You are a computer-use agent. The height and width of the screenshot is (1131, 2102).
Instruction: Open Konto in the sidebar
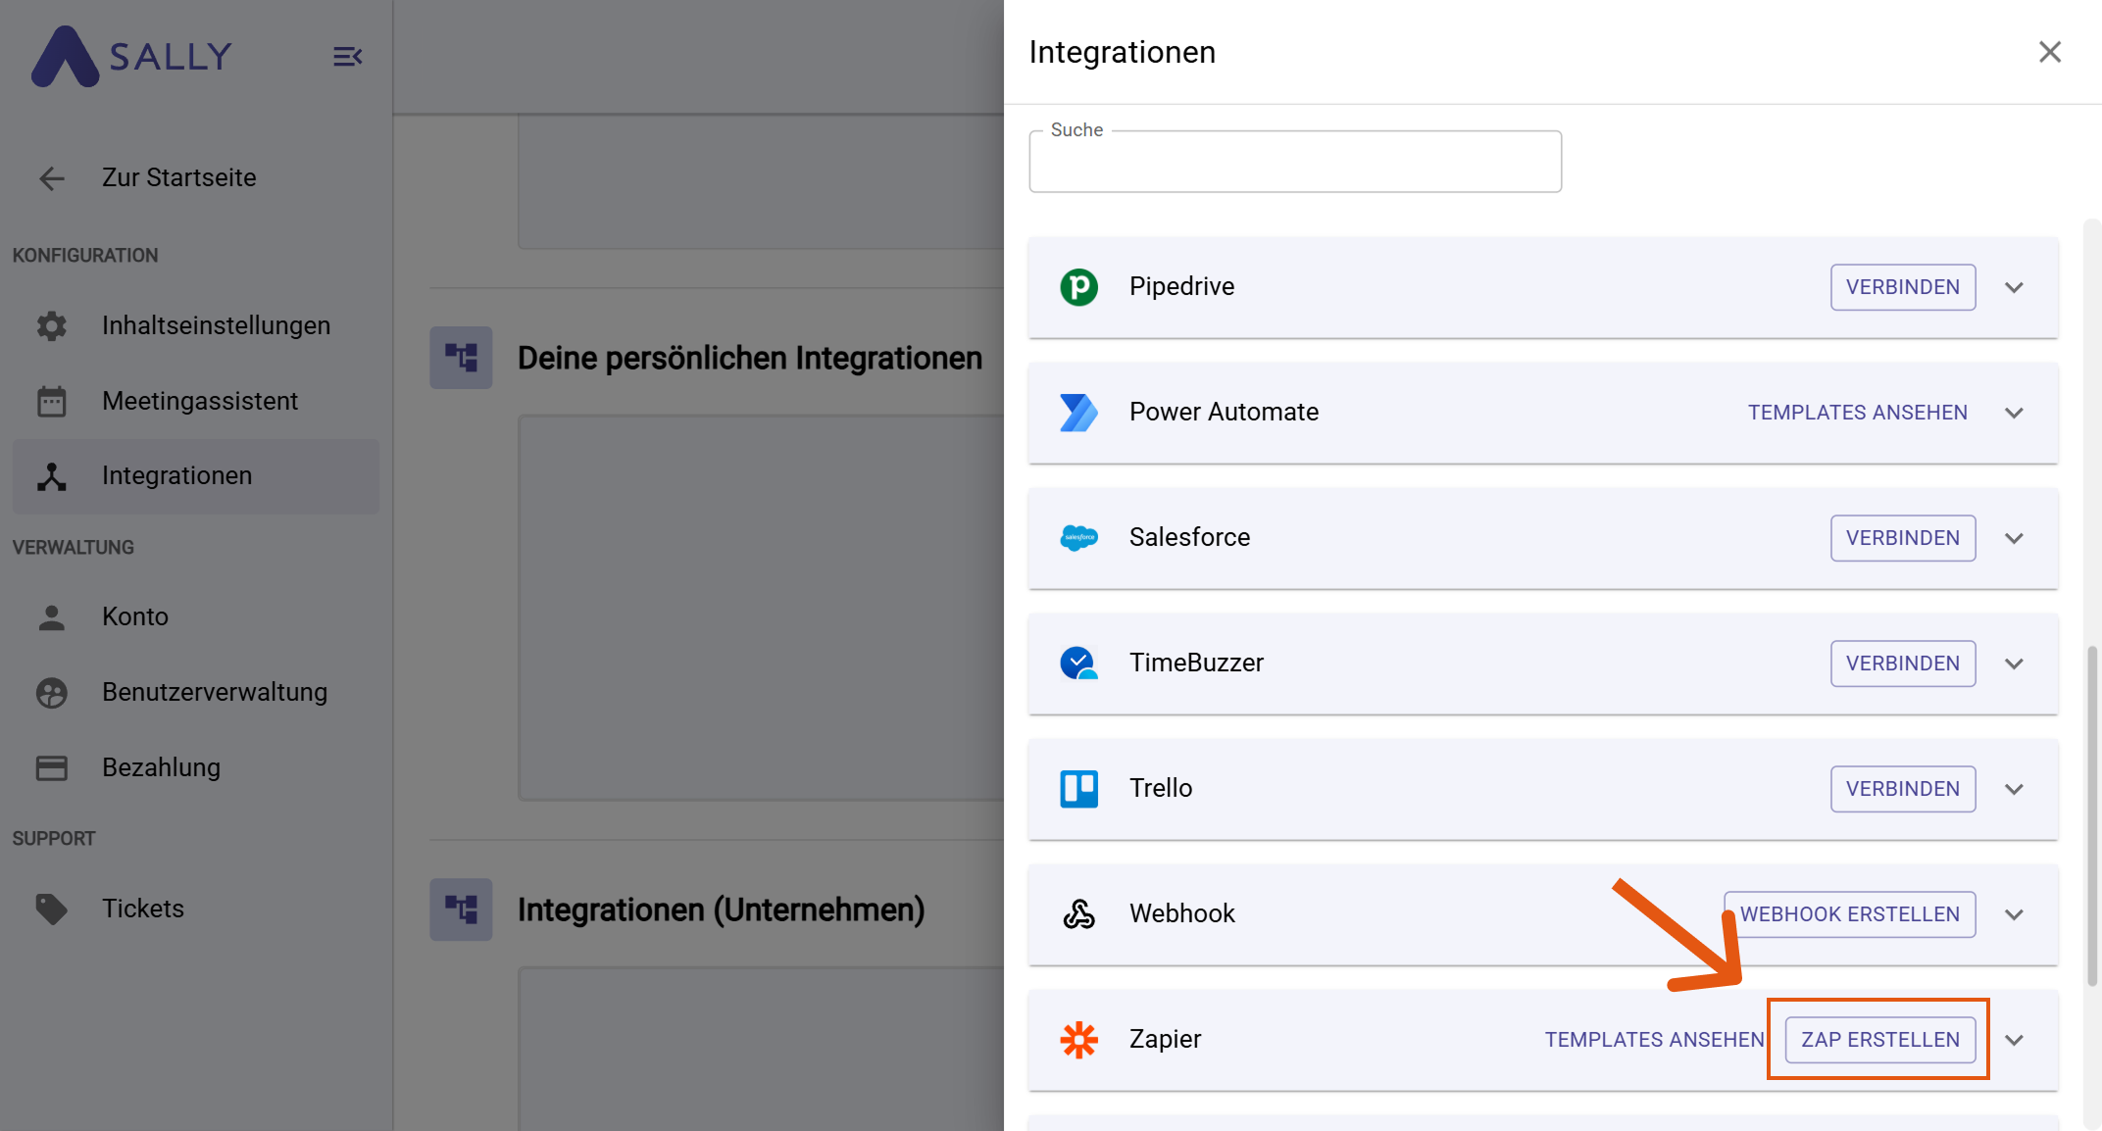click(x=195, y=616)
